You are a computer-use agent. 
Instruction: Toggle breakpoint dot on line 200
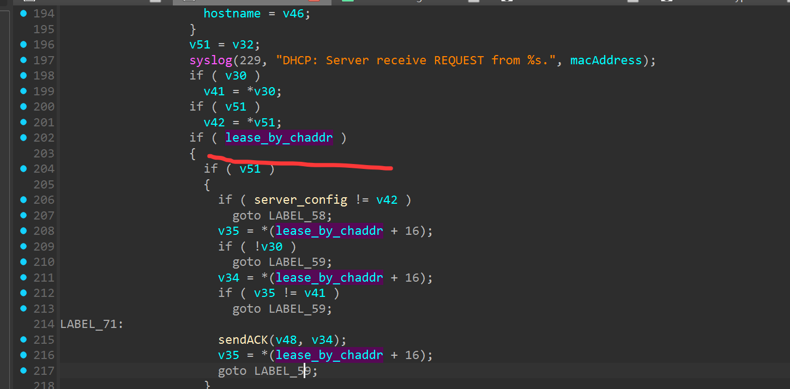pyautogui.click(x=23, y=106)
